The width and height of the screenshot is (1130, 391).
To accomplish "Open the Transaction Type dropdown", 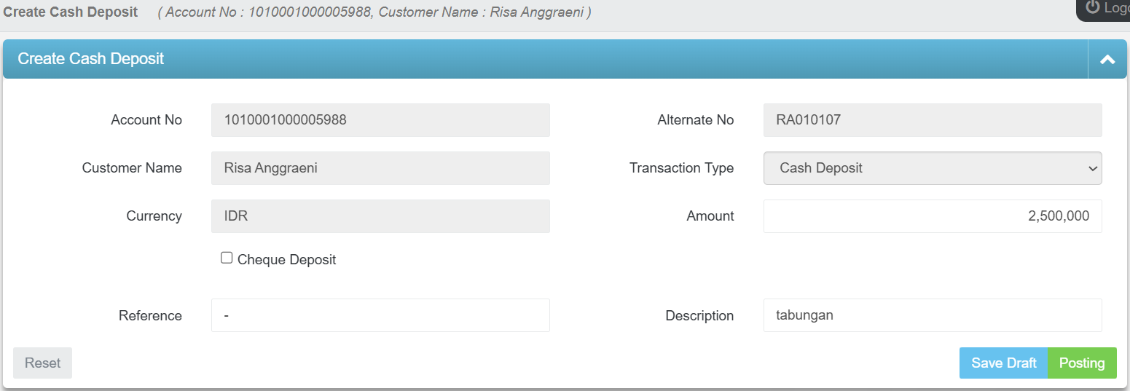I will 932,168.
